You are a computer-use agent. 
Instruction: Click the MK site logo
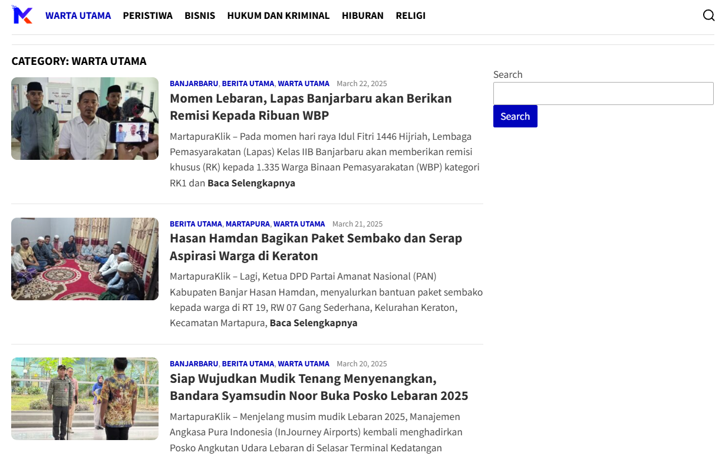(x=22, y=15)
